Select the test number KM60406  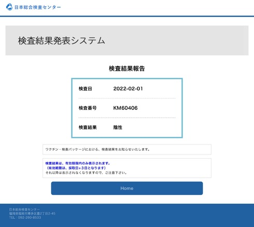tap(125, 108)
